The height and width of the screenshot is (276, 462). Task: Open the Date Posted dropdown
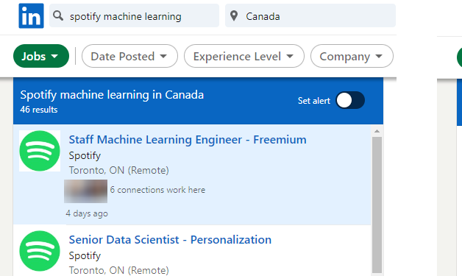(129, 56)
